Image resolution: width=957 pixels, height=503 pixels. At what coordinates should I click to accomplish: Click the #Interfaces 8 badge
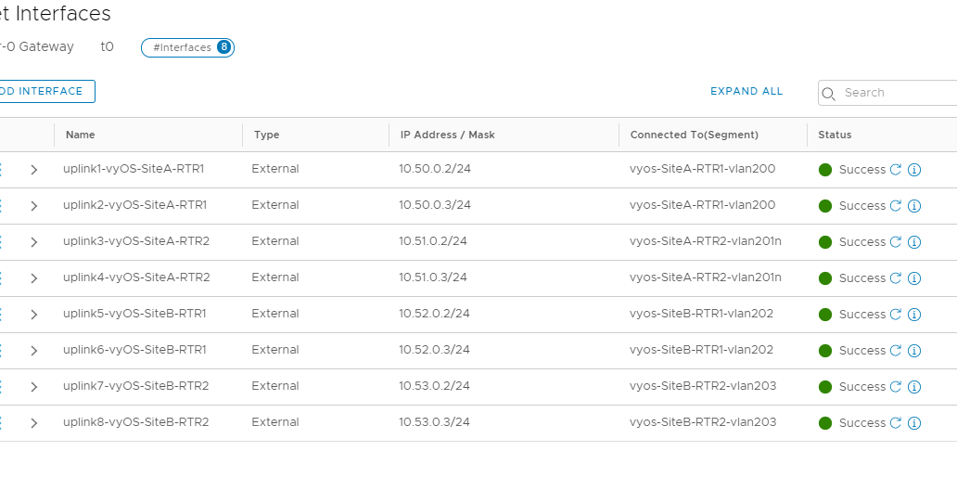(x=187, y=47)
